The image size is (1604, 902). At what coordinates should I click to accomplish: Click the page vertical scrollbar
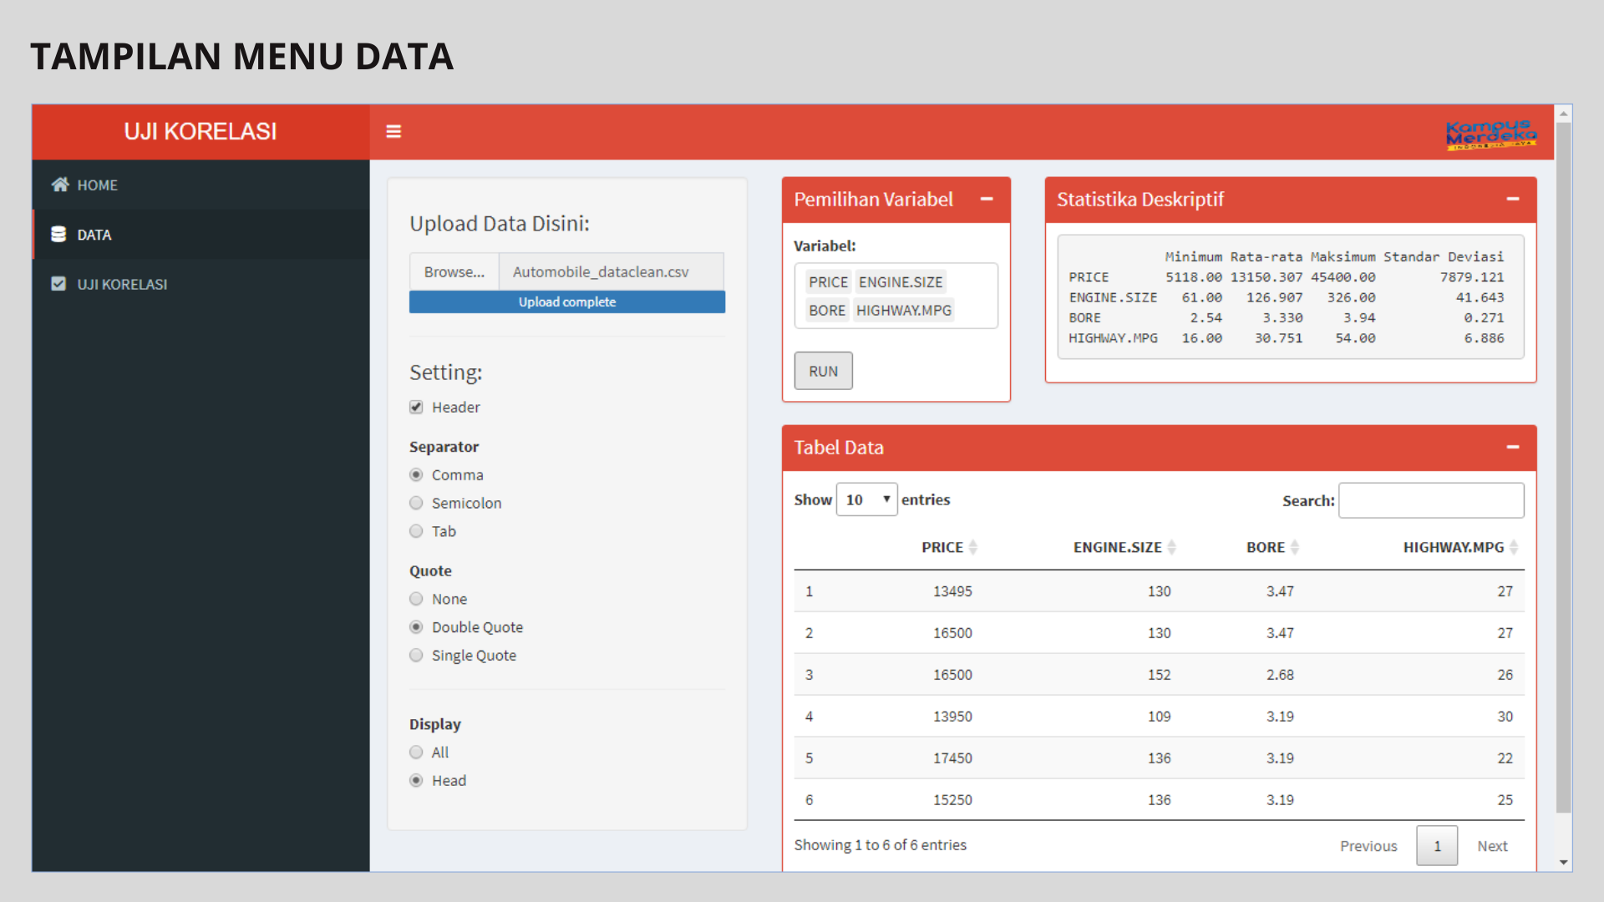click(x=1564, y=468)
